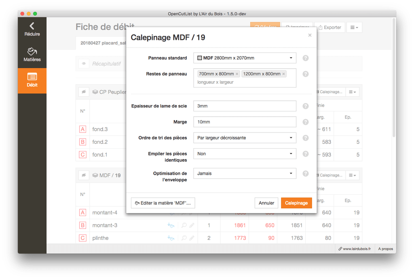
Task: Select part letter A of fond.3
Action: tap(82, 129)
